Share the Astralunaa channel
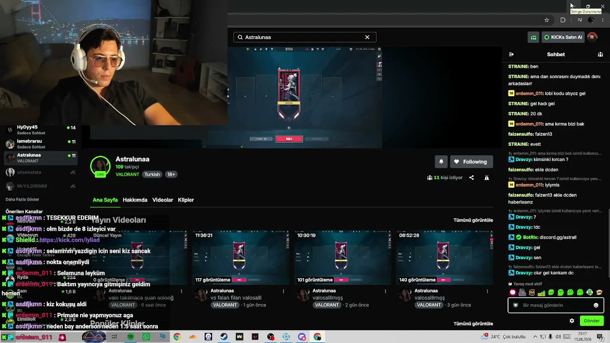Viewport: 610px width, 343px height. 471,178
